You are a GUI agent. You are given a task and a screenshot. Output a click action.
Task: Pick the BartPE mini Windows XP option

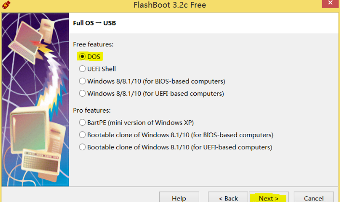coord(136,122)
